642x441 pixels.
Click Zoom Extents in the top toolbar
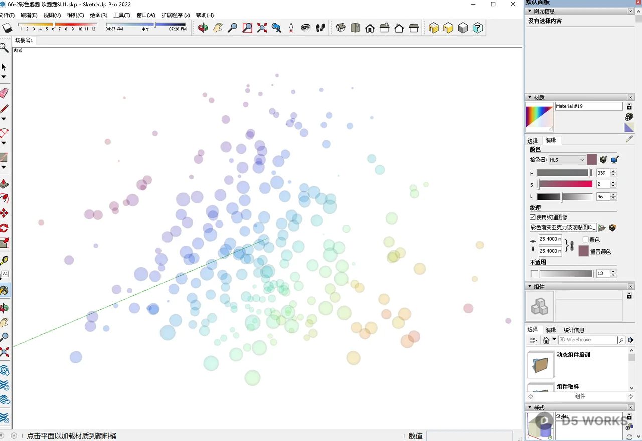262,28
